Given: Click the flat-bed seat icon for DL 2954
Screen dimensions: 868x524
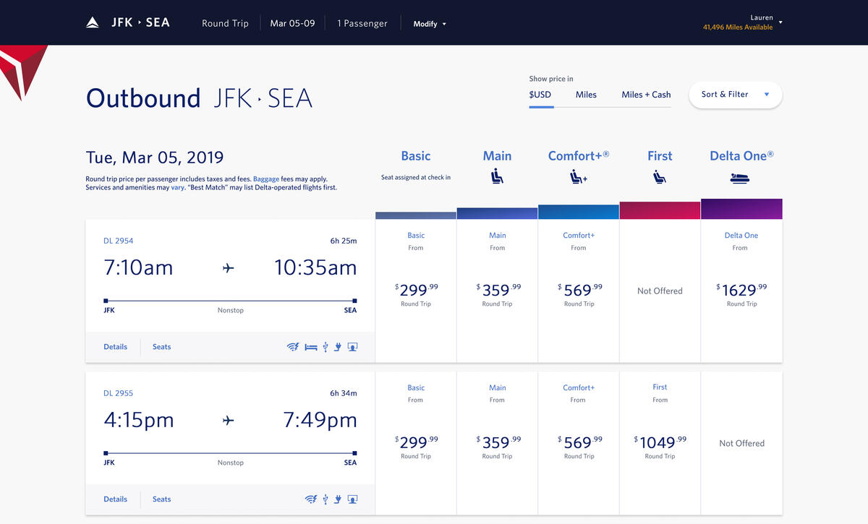Looking at the screenshot, I should pyautogui.click(x=311, y=347).
